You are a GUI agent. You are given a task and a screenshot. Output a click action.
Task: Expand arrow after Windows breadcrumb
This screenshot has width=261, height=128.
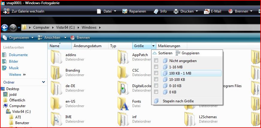click(100, 27)
